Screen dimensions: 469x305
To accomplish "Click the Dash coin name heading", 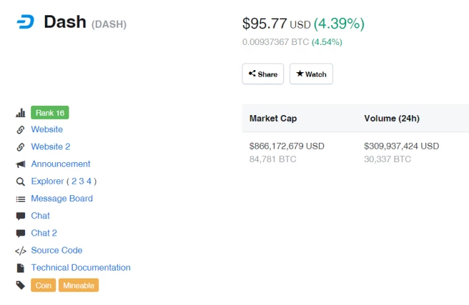I will pyautogui.click(x=65, y=22).
